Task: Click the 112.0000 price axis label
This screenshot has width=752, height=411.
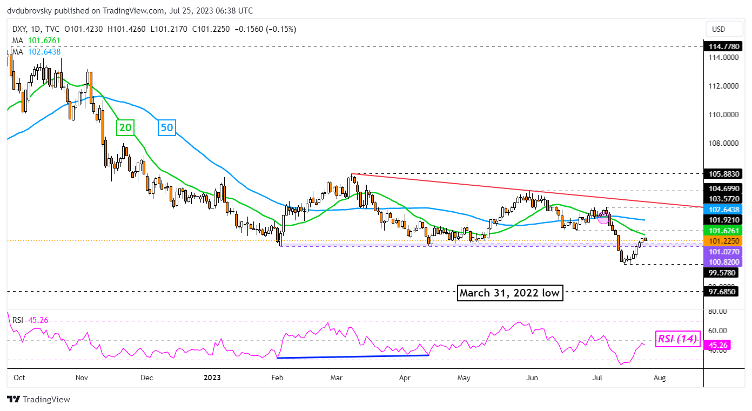Action: 724,86
